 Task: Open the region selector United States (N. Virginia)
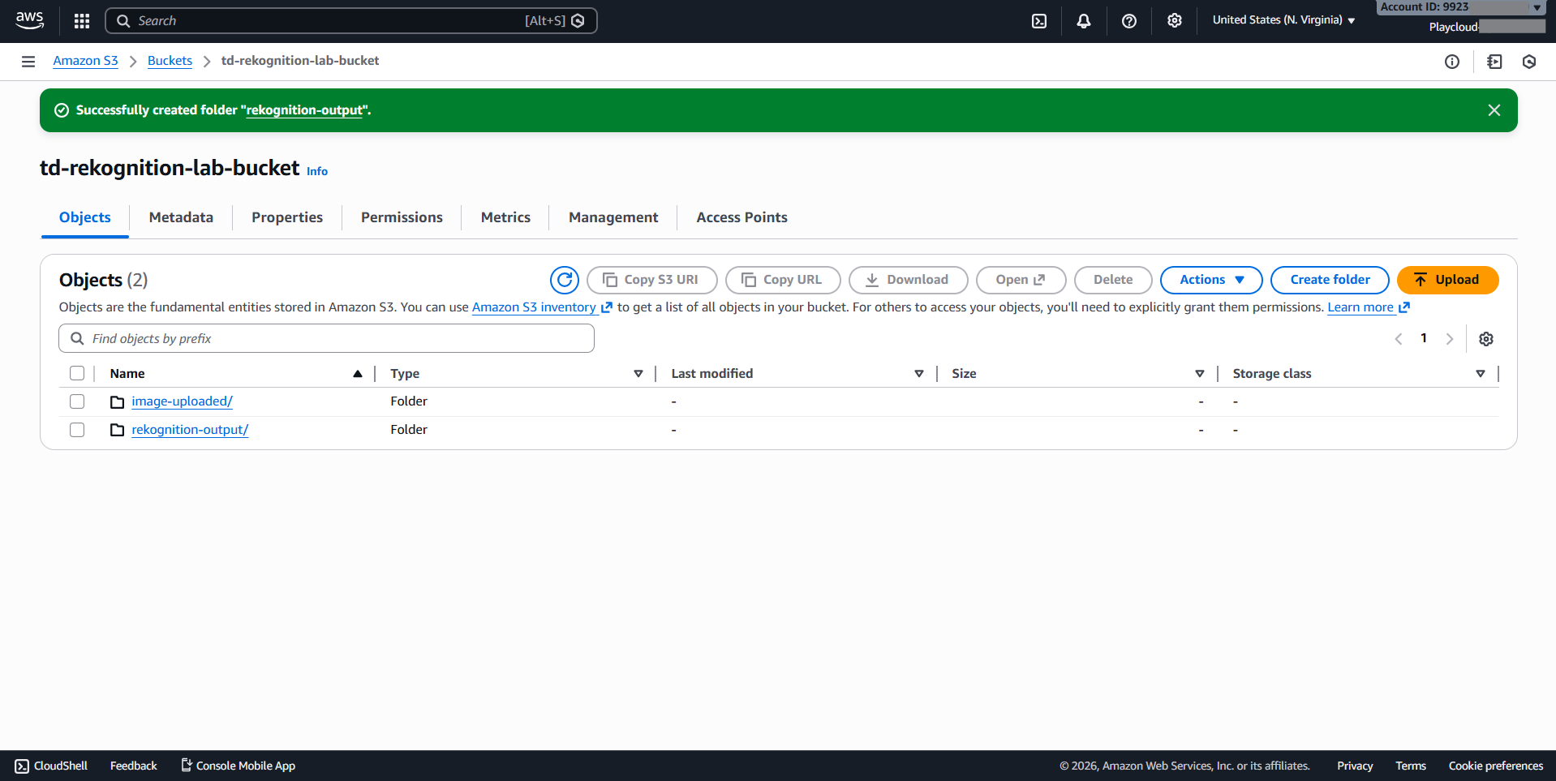coord(1283,20)
